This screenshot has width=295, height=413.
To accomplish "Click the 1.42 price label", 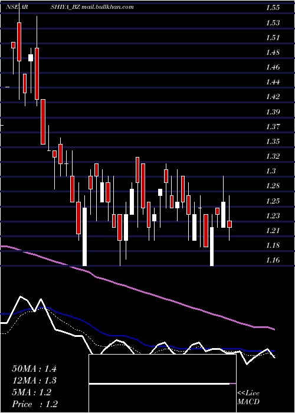I will pyautogui.click(x=273, y=97).
